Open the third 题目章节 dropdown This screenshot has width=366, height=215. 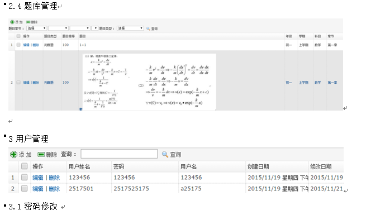point(80,28)
